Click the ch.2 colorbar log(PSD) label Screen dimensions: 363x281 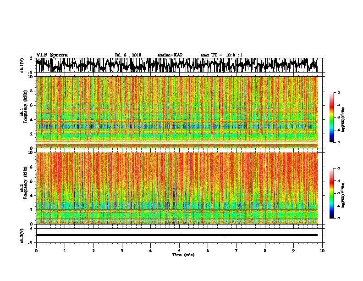(x=343, y=195)
